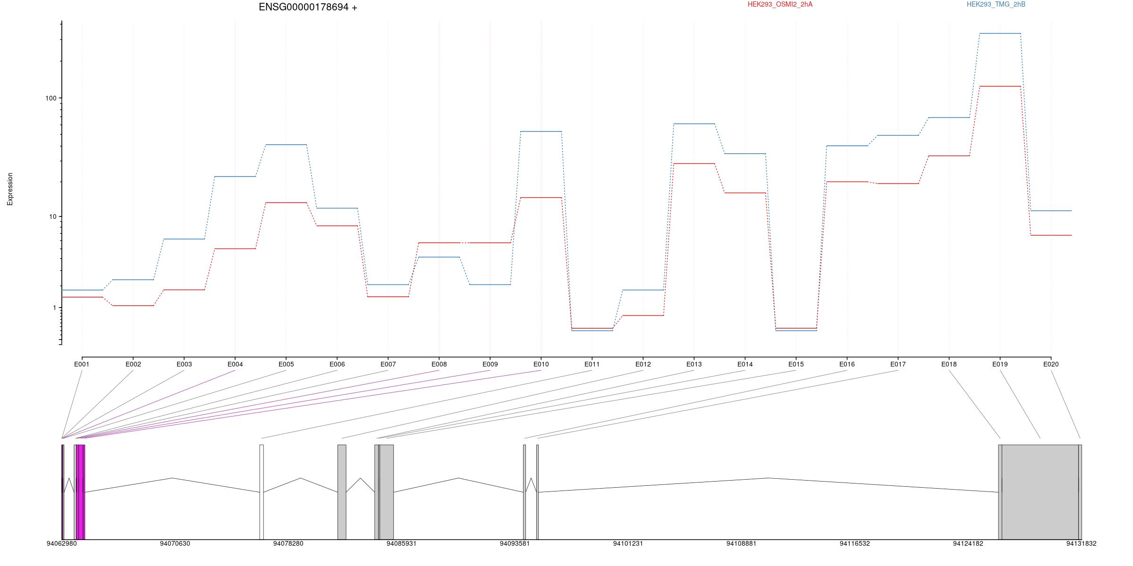Image resolution: width=1133 pixels, height=566 pixels.
Task: Click genomic coordinate 94078280
Action: pyautogui.click(x=288, y=543)
